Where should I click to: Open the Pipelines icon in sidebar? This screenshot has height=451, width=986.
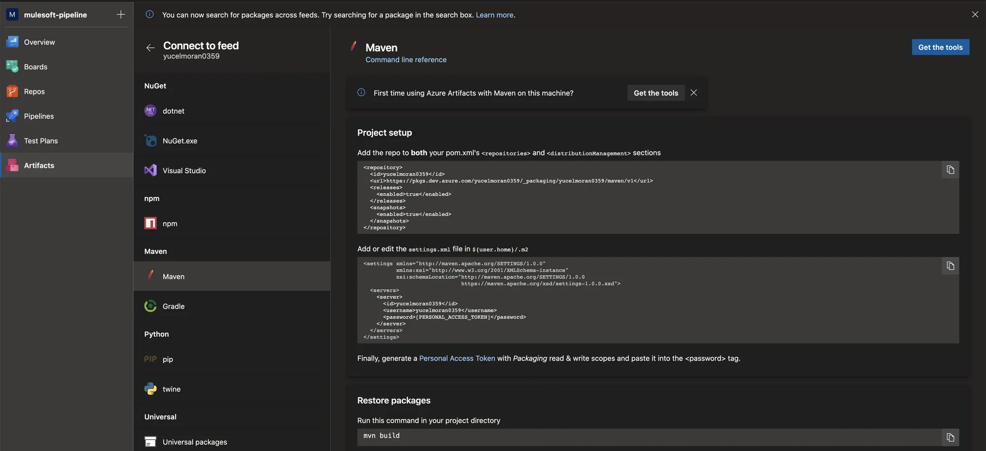12,116
